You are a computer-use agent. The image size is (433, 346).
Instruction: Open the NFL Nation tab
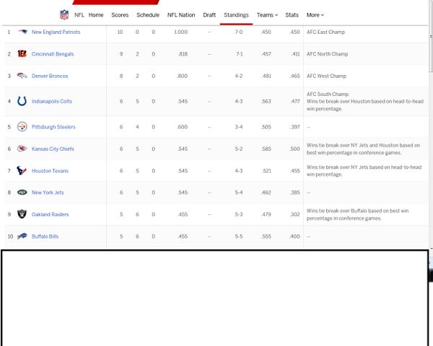pyautogui.click(x=181, y=15)
